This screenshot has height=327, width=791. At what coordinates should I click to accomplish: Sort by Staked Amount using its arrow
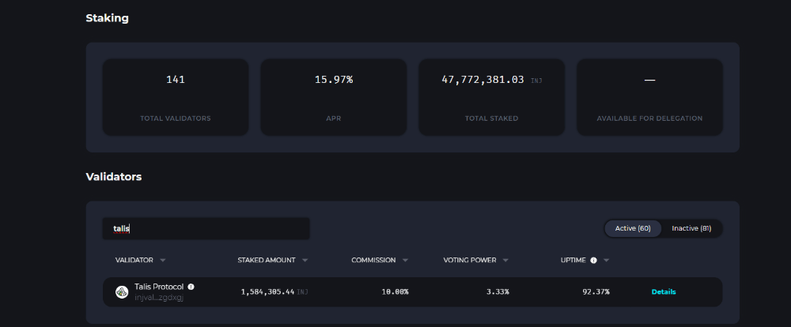[x=305, y=260]
